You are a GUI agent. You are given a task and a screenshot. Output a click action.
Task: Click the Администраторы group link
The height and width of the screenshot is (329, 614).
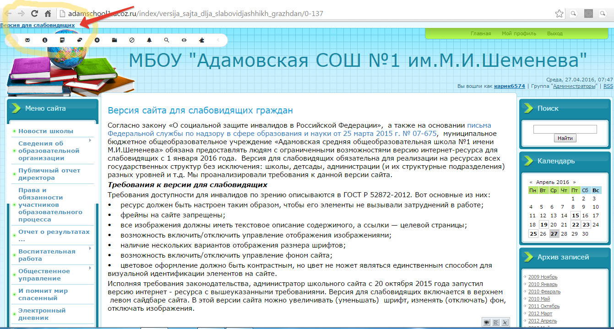575,86
